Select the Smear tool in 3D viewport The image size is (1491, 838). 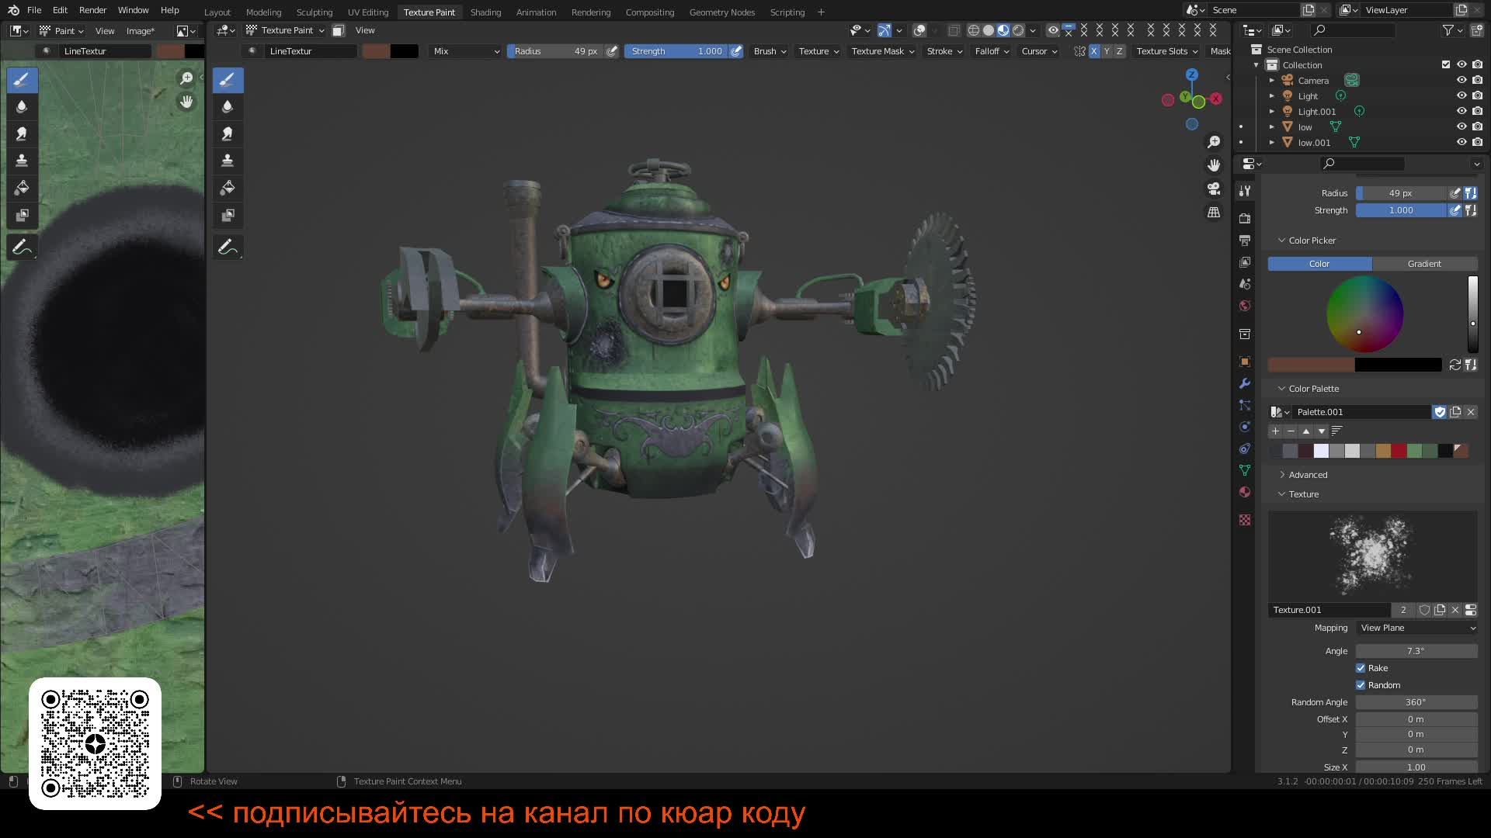tap(228, 133)
